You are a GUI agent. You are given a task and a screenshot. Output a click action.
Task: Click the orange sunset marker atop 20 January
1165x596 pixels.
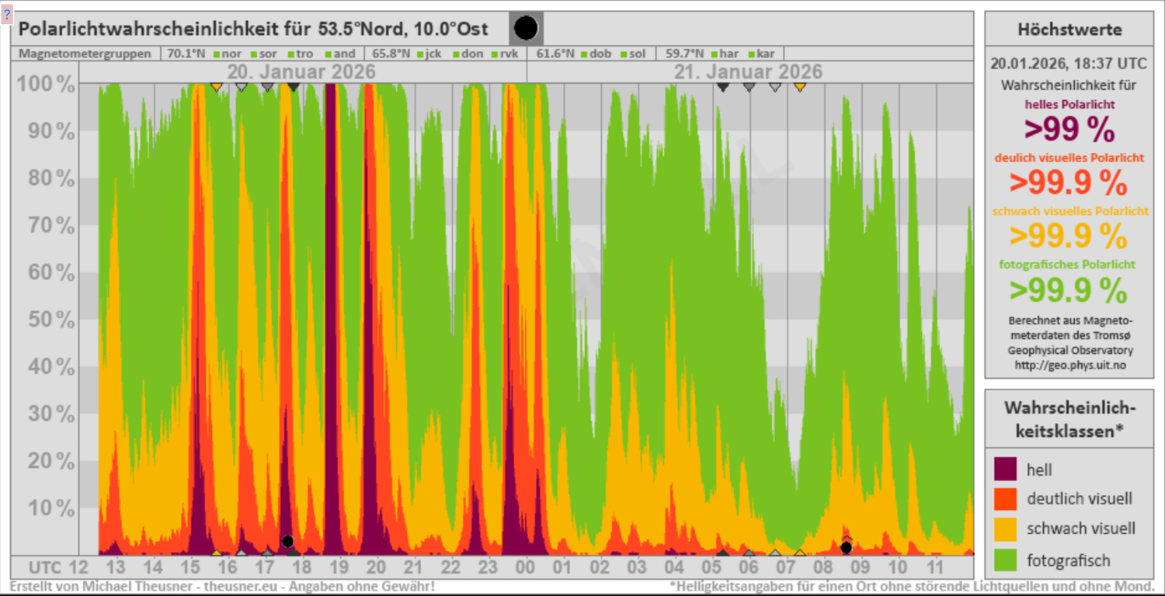pyautogui.click(x=217, y=87)
